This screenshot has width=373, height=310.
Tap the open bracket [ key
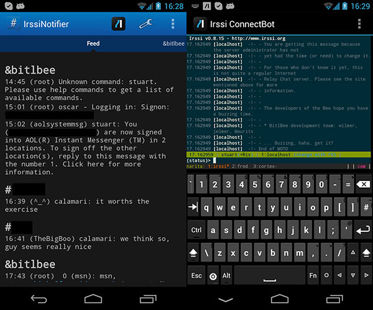(339, 207)
